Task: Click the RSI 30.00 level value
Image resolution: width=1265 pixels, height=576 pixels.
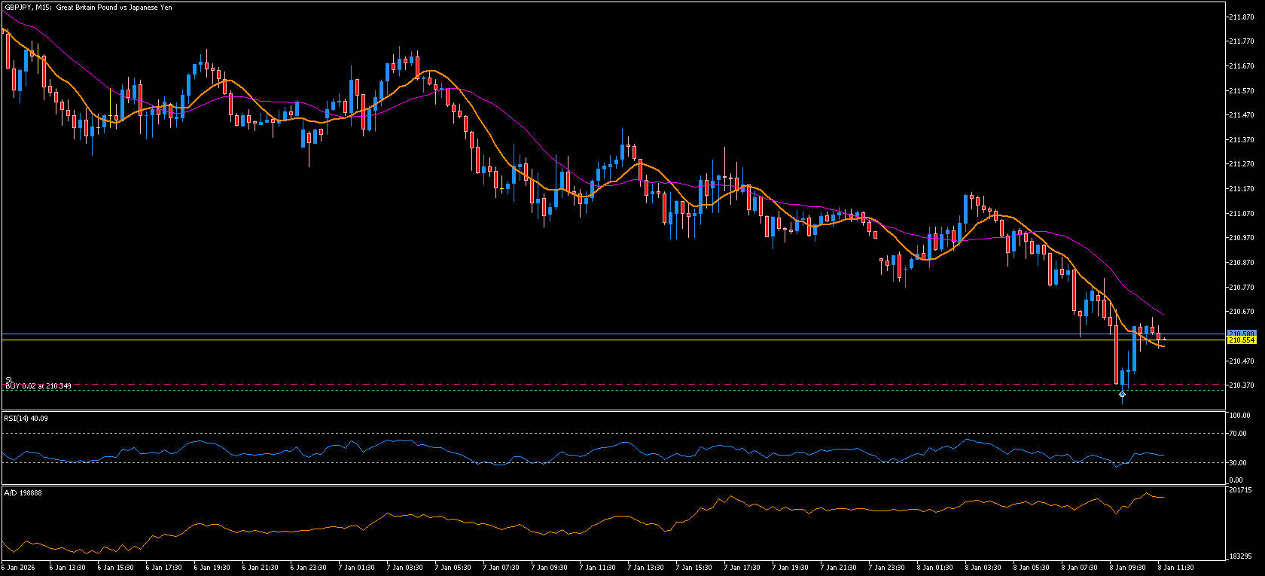Action: point(1238,463)
